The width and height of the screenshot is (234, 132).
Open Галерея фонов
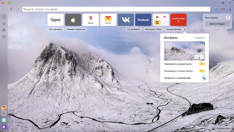point(173,29)
